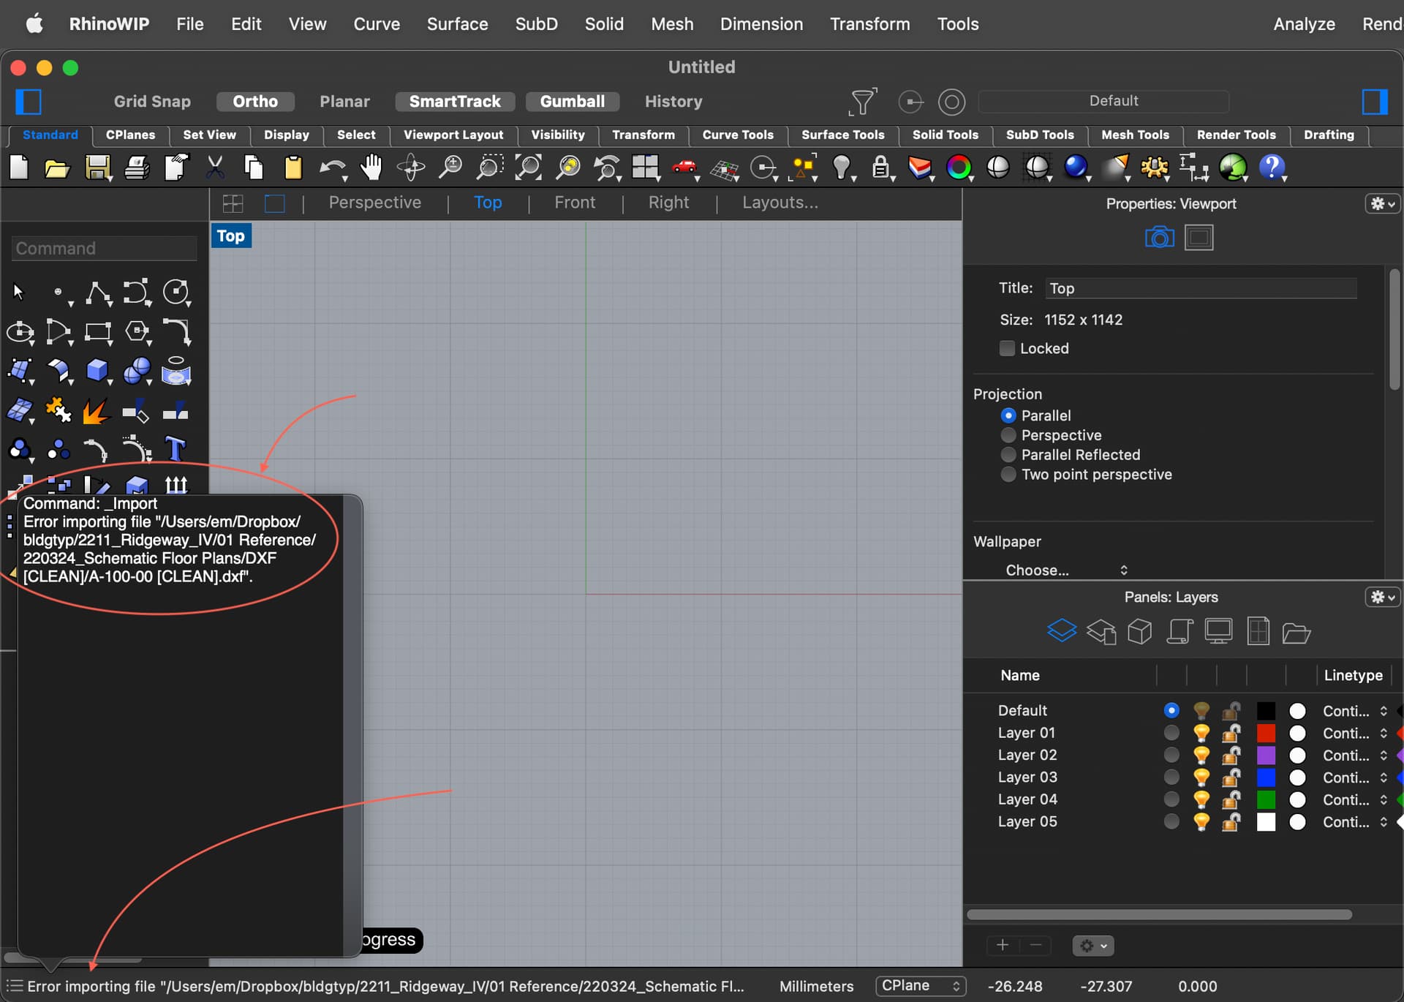Toggle Gumball
The width and height of the screenshot is (1404, 1002).
point(573,102)
